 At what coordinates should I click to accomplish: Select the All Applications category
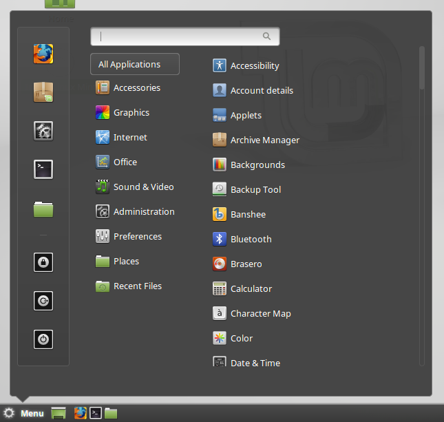coord(135,64)
